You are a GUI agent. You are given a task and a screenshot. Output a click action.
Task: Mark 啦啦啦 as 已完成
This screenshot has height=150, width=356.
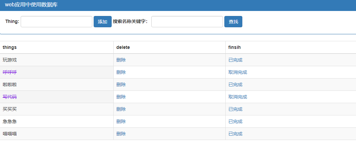pos(235,84)
